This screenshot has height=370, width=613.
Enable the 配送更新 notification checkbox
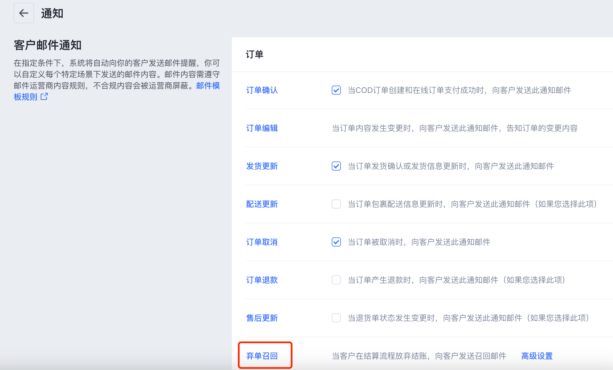(336, 204)
